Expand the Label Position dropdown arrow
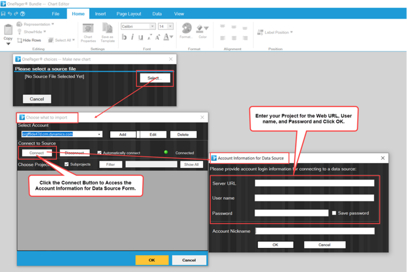The image size is (407, 272). 292,32
